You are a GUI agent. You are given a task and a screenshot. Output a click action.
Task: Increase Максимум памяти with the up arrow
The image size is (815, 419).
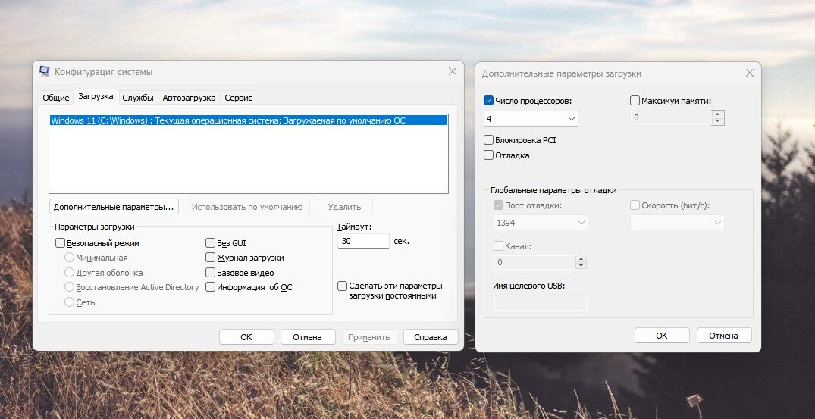tap(718, 114)
